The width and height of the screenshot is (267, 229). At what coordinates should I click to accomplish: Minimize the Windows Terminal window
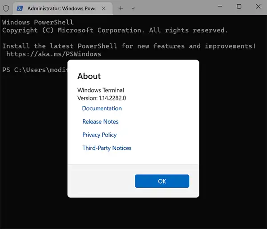(220, 7)
